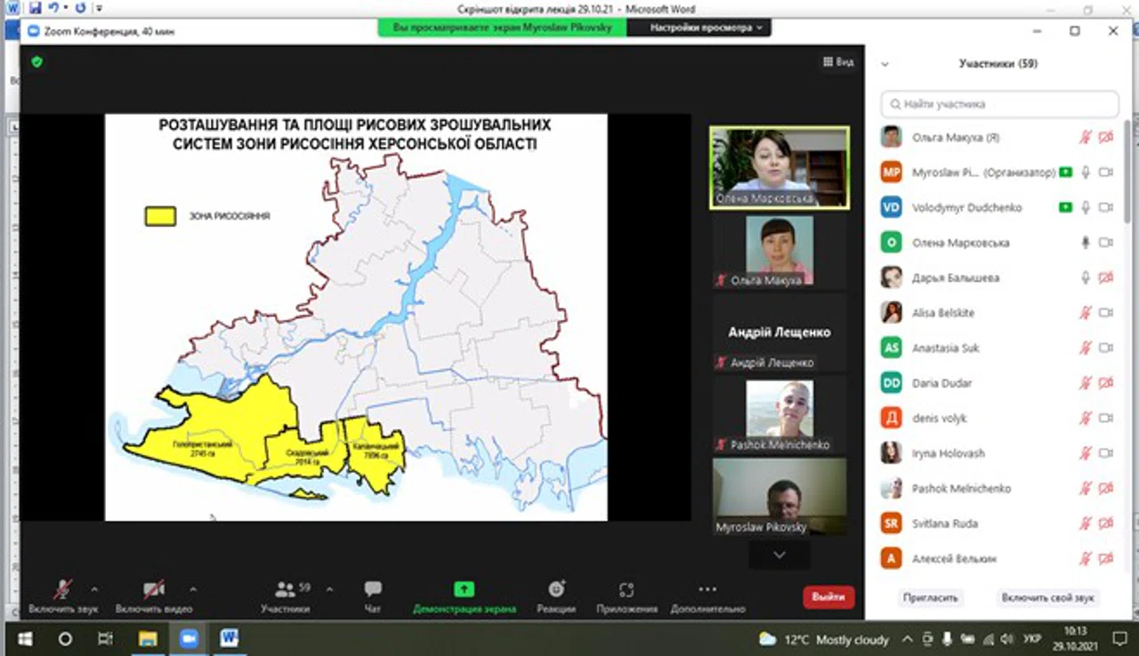
Task: Select Ольга Макуха video thumbnail
Action: (779, 250)
